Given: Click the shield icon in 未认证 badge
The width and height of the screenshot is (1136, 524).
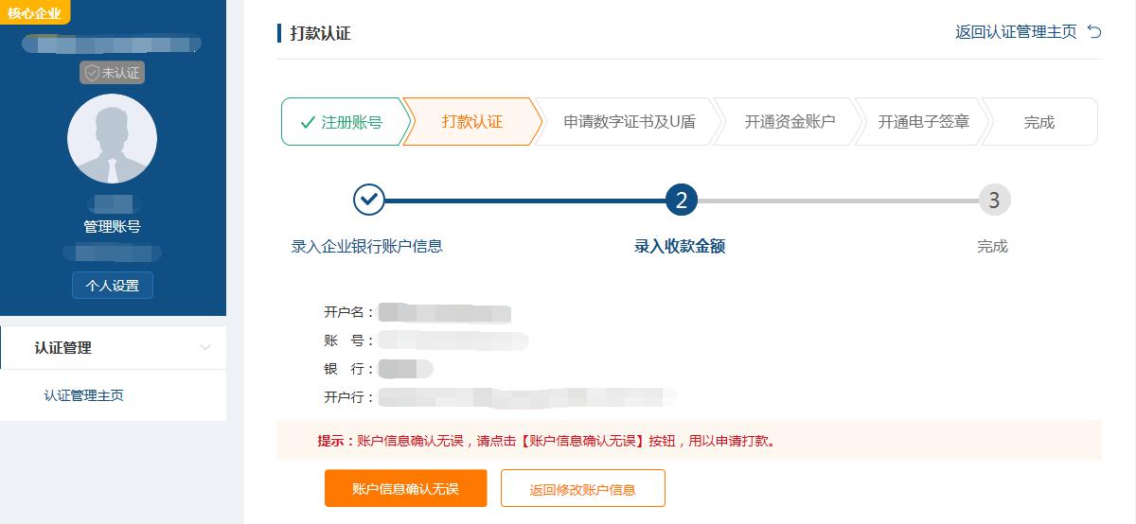Looking at the screenshot, I should click(x=92, y=73).
